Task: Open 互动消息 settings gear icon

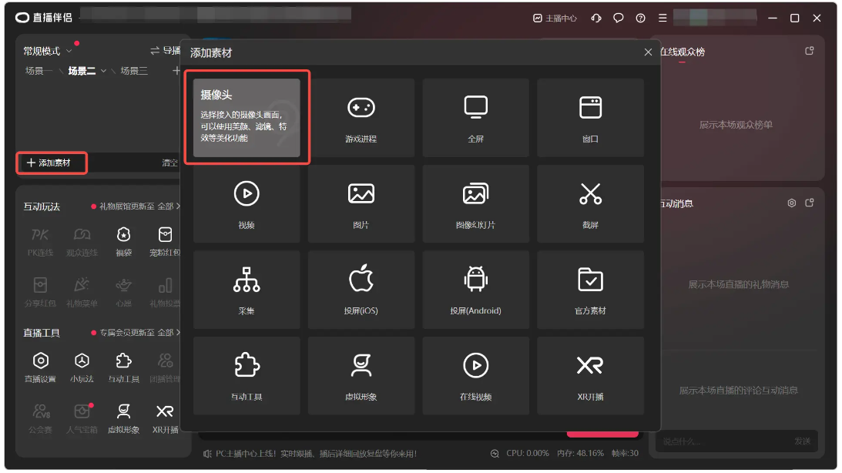Action: click(791, 203)
